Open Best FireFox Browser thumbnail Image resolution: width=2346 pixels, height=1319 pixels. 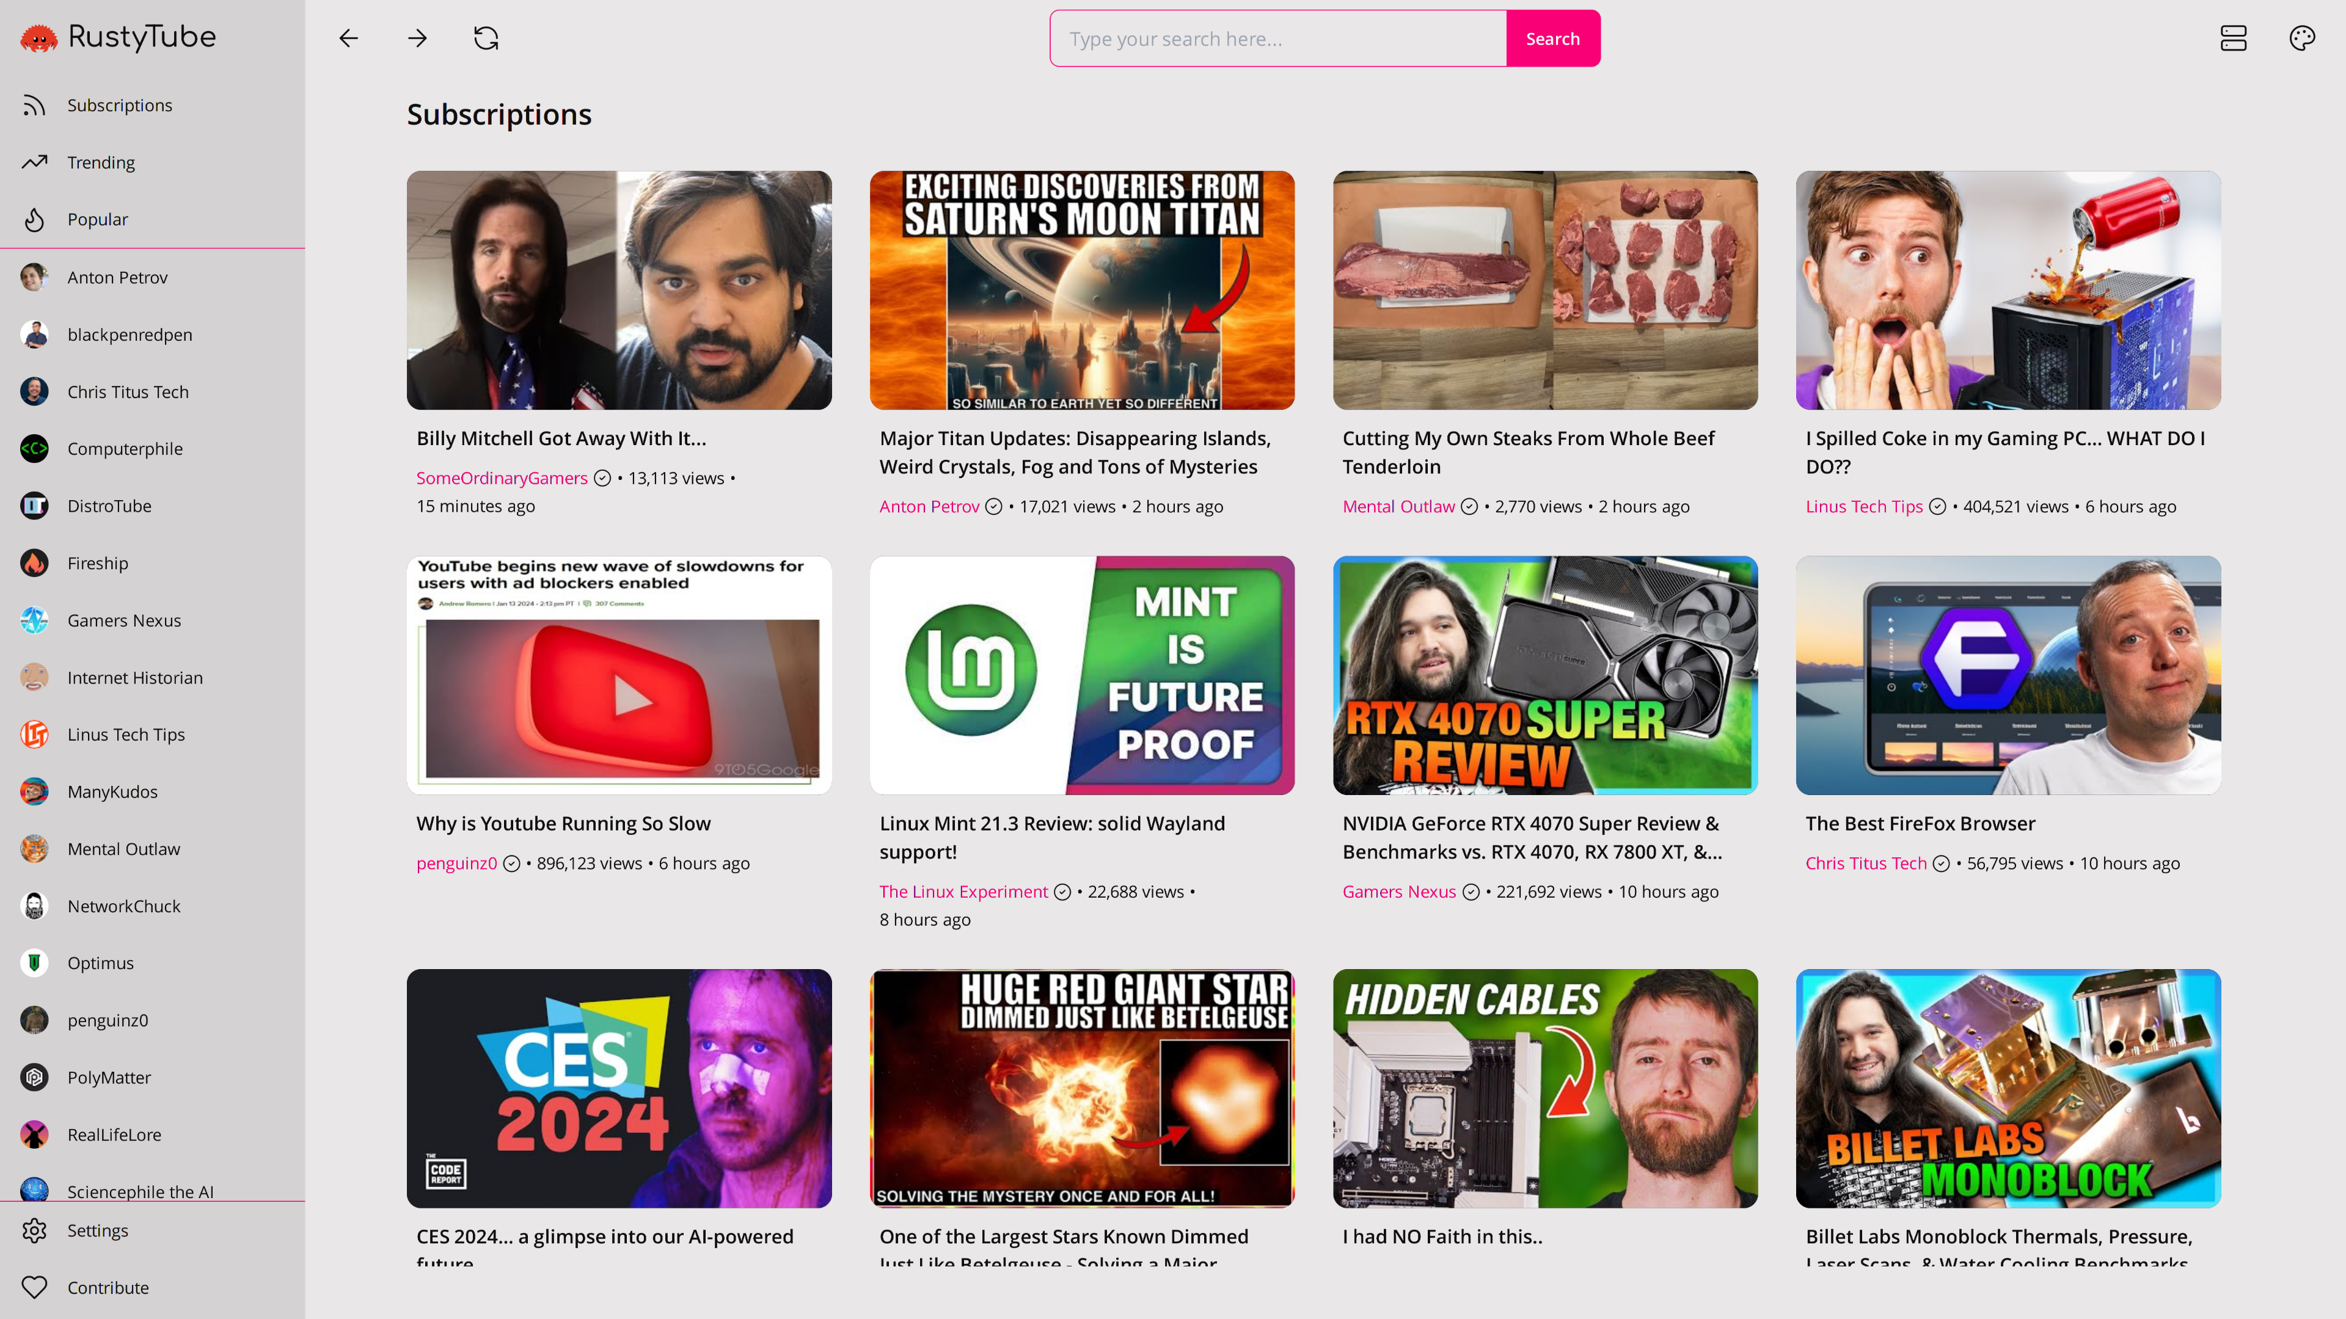[2008, 675]
